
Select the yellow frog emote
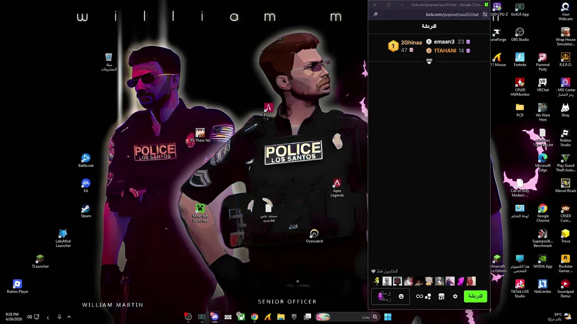pos(377,281)
